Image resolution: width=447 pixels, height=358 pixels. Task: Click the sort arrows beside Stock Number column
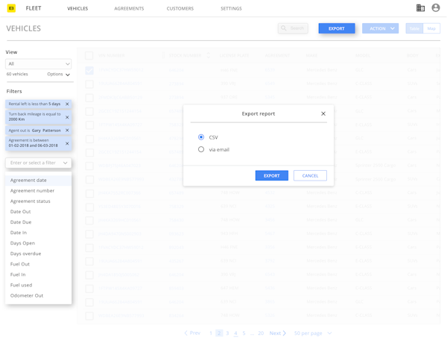point(208,55)
